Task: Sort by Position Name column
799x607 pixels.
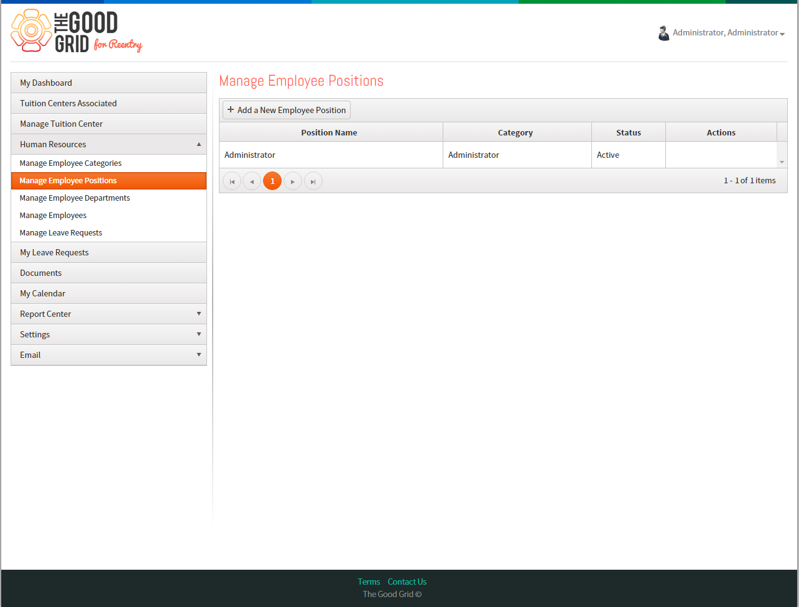Action: pyautogui.click(x=331, y=132)
